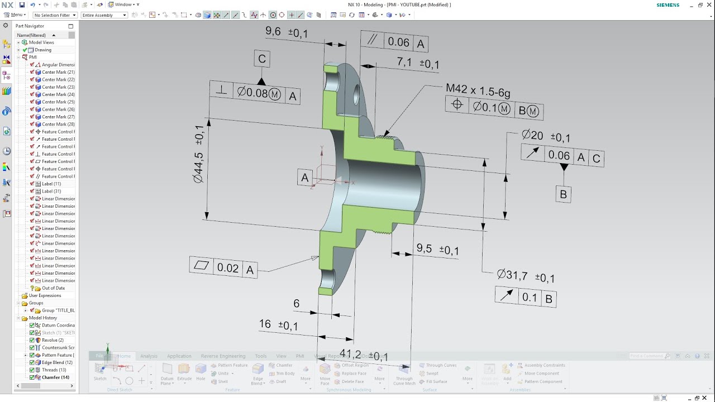Click the Undo arrow icon
715x402 pixels.
32,4
